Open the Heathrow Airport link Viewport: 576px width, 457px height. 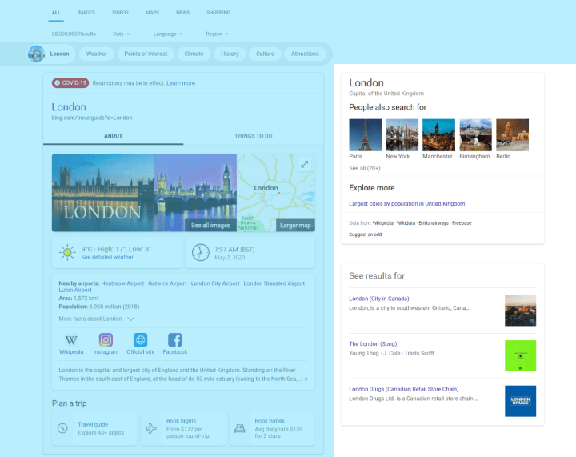coord(122,283)
